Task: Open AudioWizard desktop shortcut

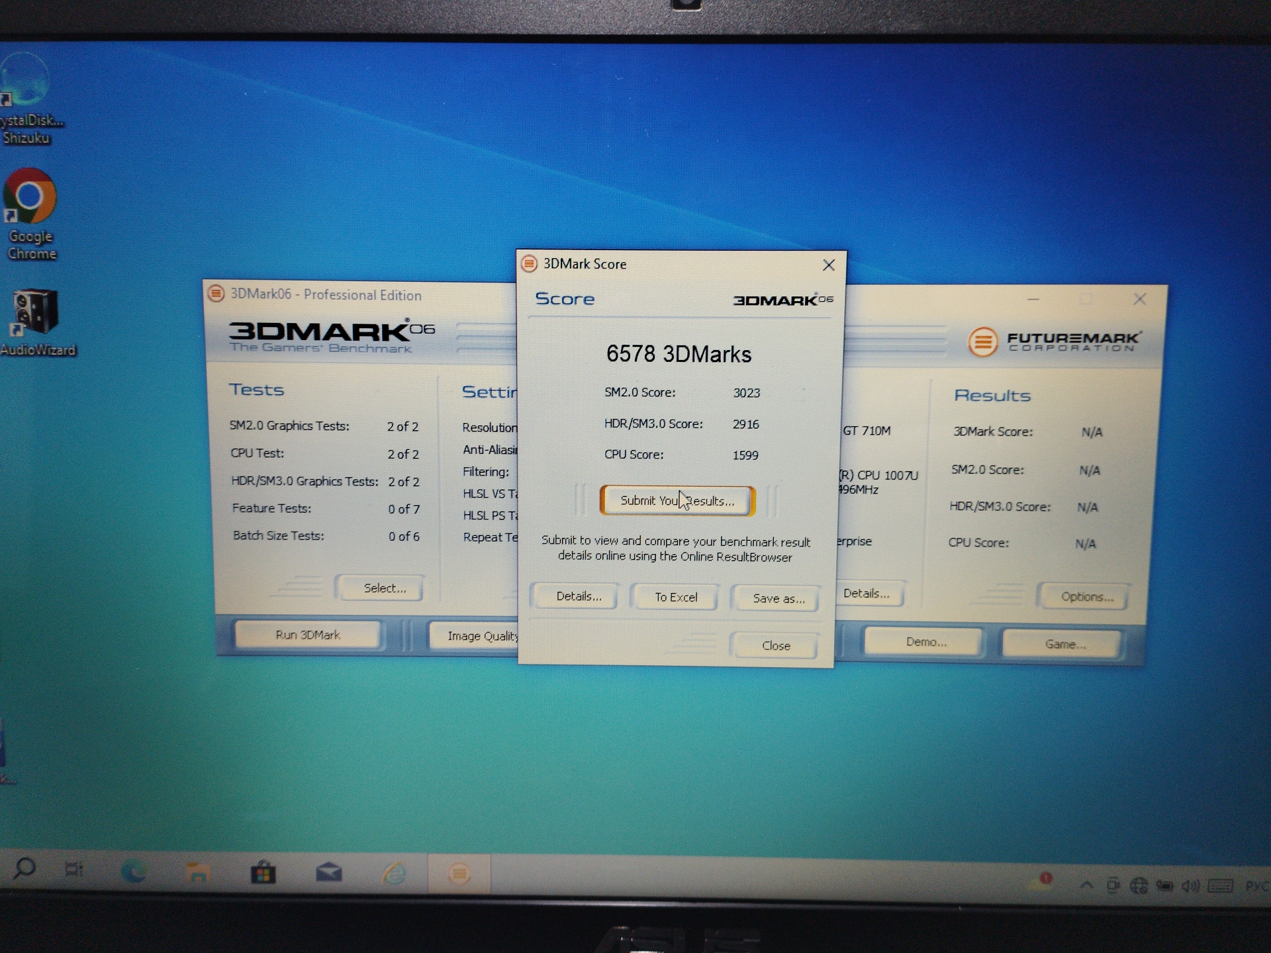Action: 37,323
